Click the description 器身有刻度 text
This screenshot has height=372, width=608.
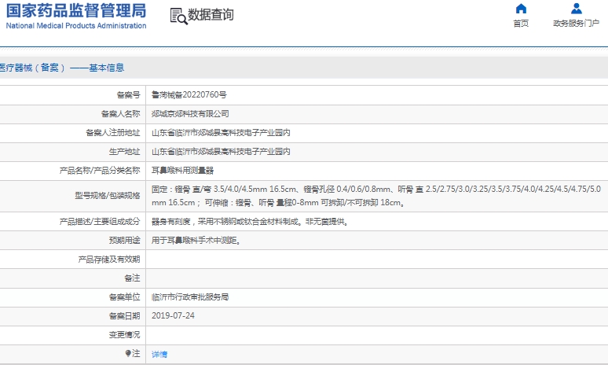(249, 221)
